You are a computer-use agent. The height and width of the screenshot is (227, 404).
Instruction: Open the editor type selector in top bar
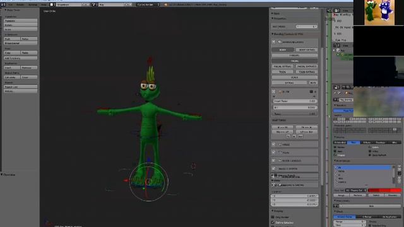(3, 4)
